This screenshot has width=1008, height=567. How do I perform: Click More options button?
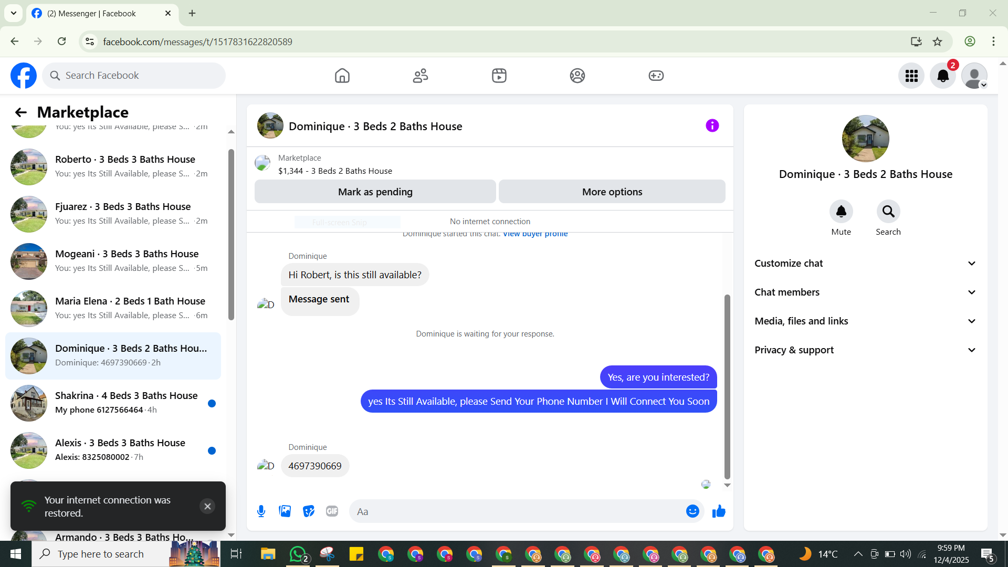pos(612,192)
